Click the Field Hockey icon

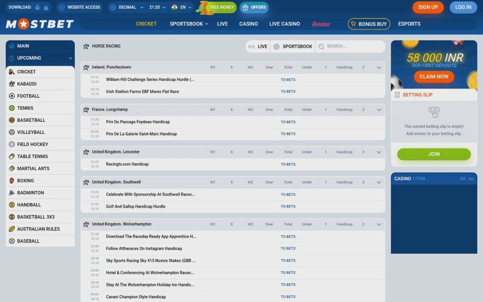point(12,144)
